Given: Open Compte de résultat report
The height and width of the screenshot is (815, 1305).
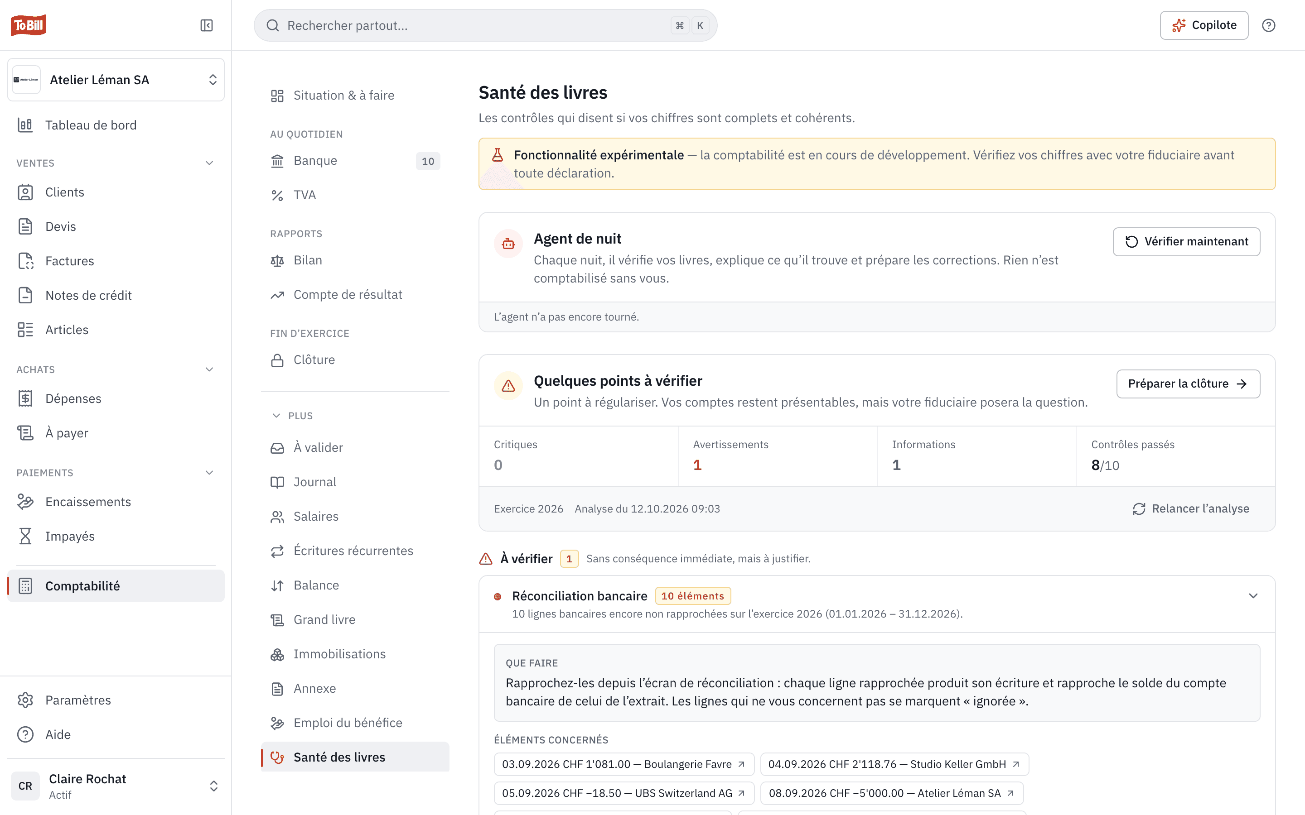Looking at the screenshot, I should 355,295.
